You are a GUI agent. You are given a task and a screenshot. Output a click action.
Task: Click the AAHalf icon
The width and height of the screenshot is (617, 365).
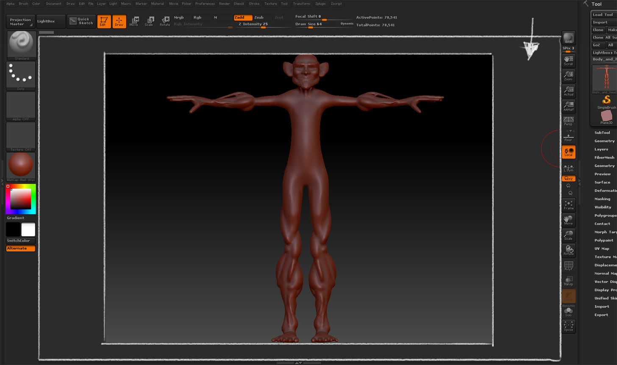coord(568,106)
